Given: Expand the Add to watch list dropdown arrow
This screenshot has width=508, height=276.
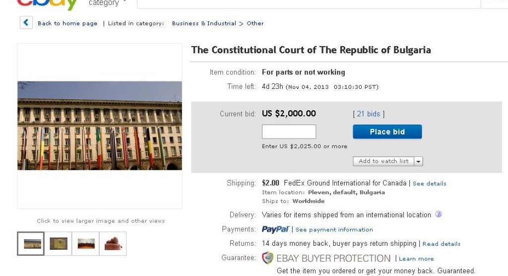Looking at the screenshot, I should coord(418,161).
